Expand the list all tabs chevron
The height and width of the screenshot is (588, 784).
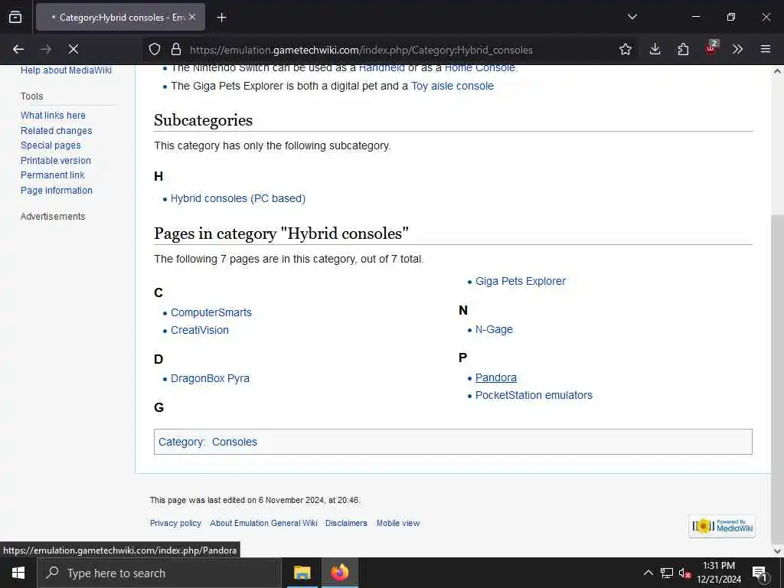(632, 17)
